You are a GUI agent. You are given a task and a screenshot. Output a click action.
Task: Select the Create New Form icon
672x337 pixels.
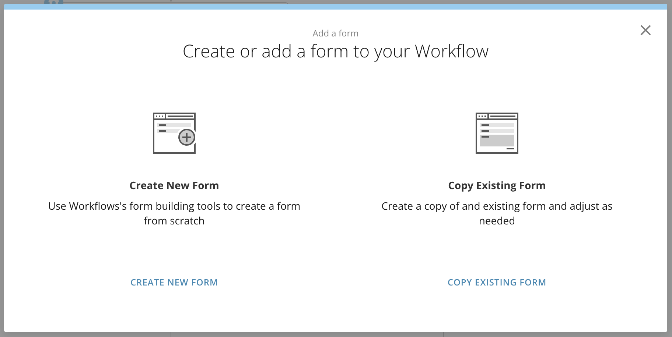click(x=174, y=133)
